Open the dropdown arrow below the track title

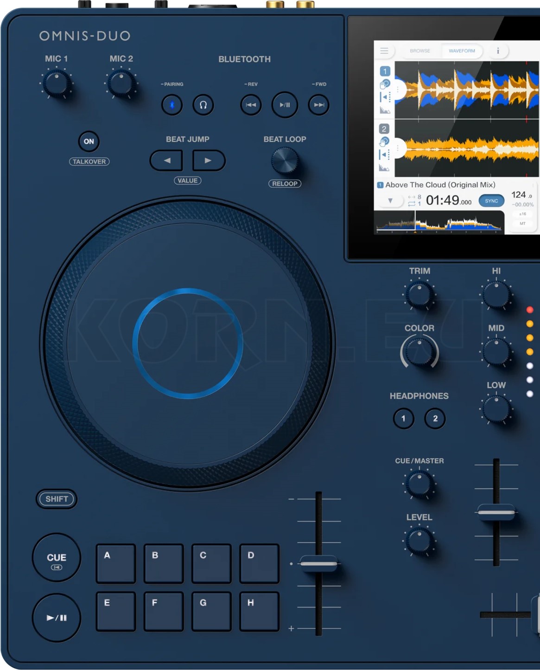click(390, 200)
